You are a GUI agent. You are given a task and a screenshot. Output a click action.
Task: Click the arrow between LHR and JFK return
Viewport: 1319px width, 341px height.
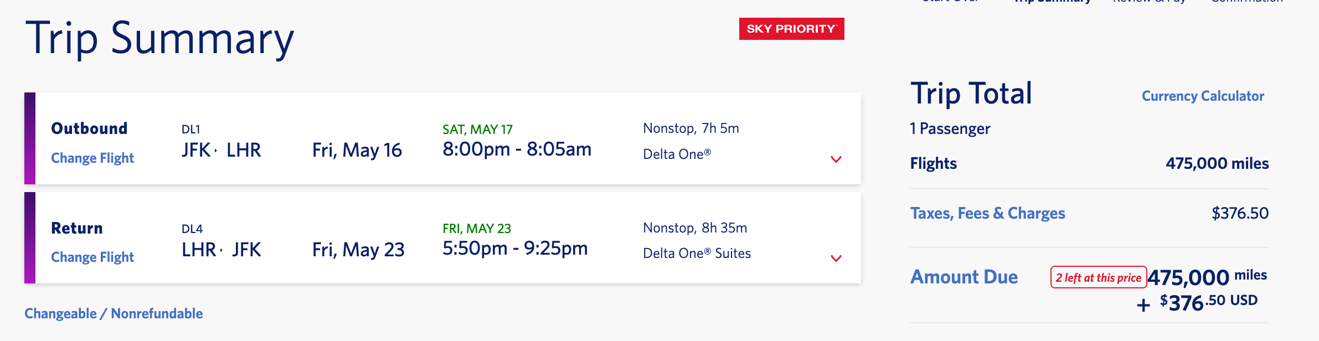[221, 250]
